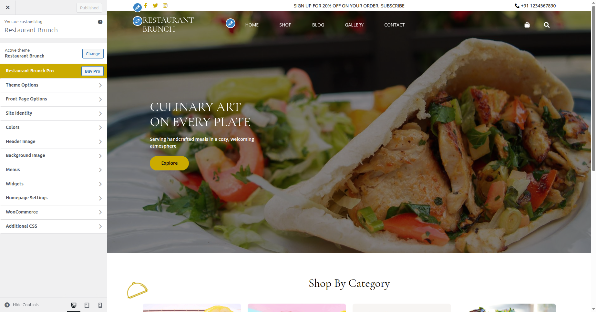
Task: Click the Explore button on hero banner
Action: click(x=169, y=163)
